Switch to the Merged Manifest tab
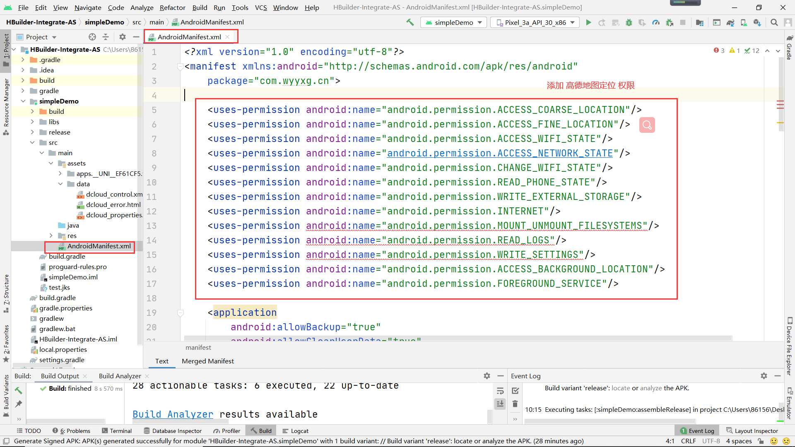 tap(207, 361)
